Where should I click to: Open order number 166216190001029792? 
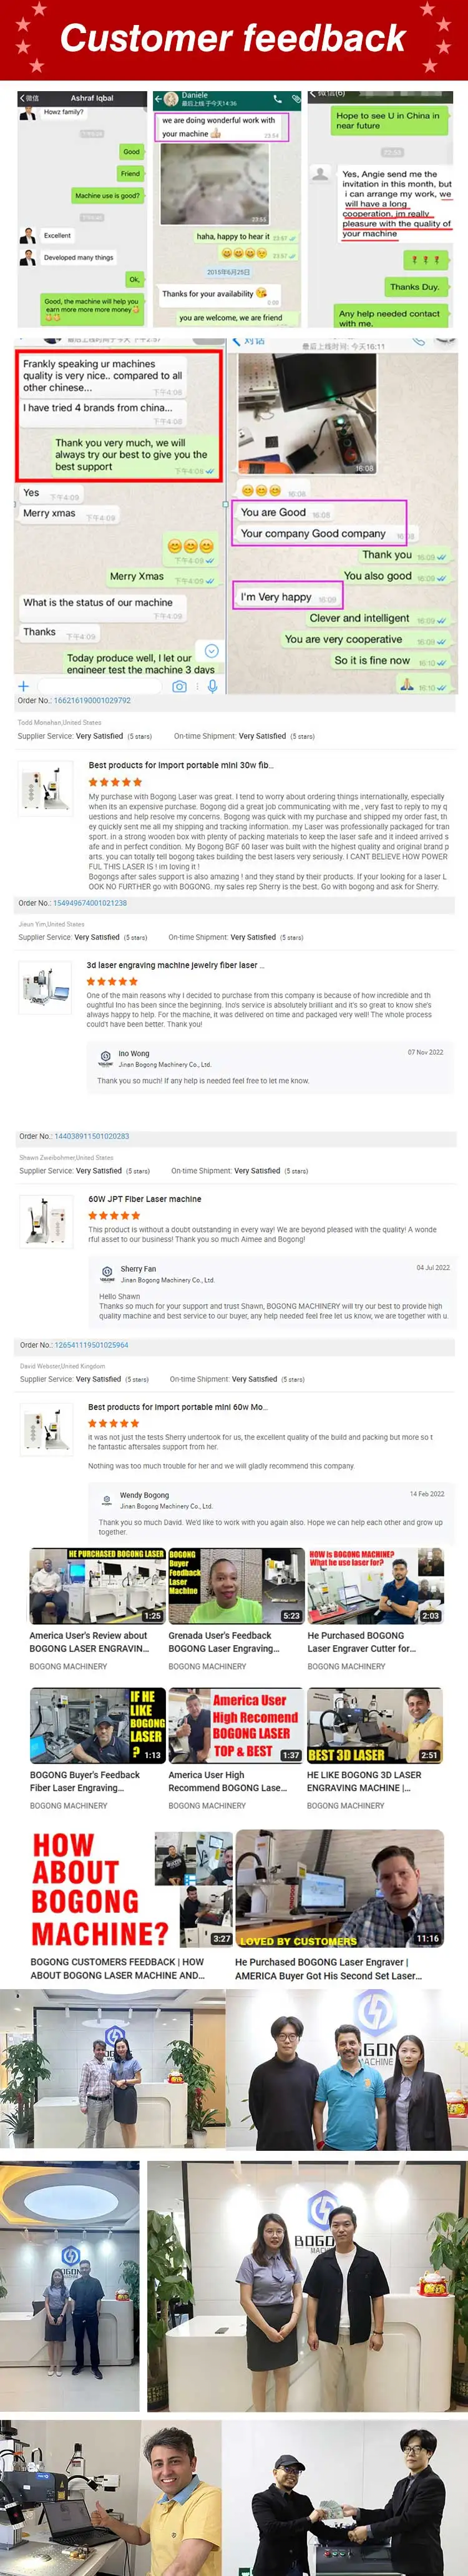pyautogui.click(x=92, y=701)
